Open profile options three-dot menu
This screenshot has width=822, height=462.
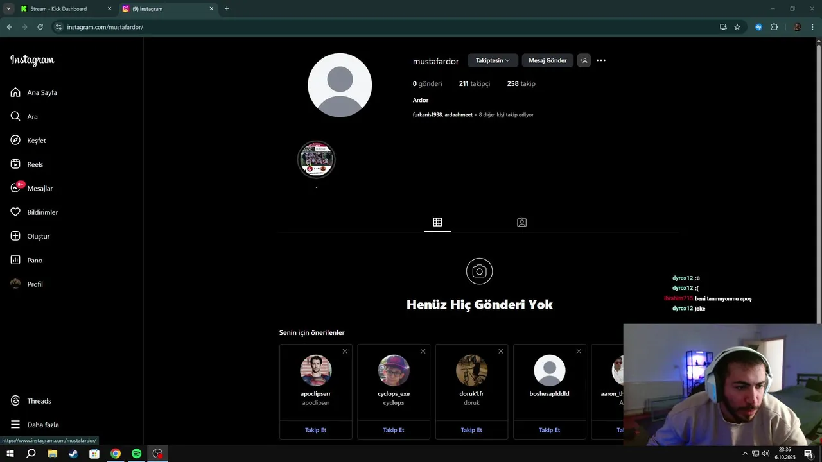(601, 60)
